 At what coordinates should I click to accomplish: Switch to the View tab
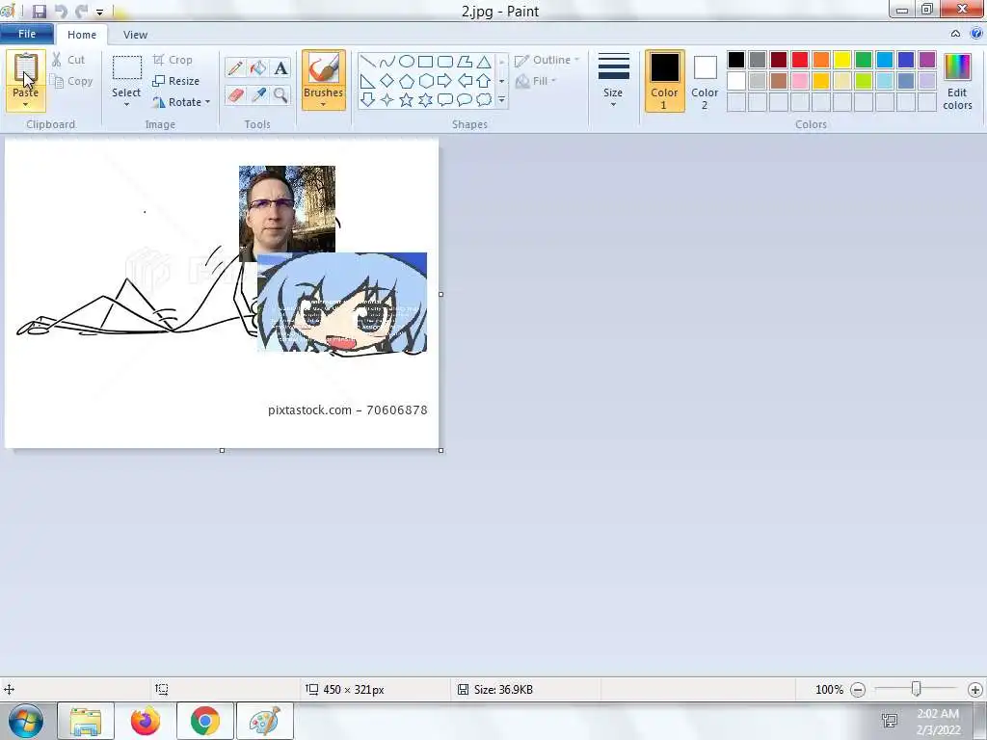[135, 35]
